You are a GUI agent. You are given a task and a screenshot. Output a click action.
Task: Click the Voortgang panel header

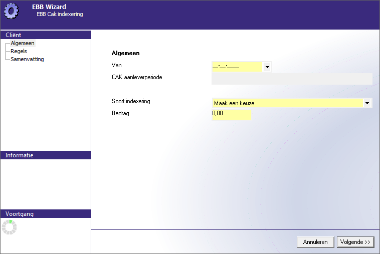46,214
